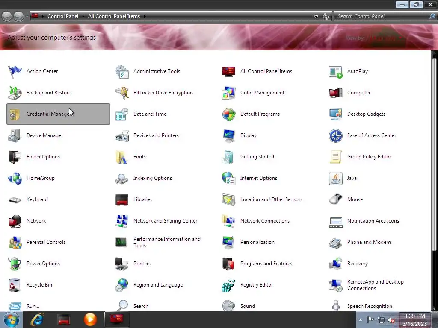Open Administrative Tools icon
Screen dimensions: 438x328
click(x=122, y=71)
